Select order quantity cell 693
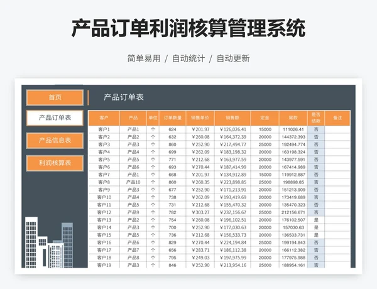The width and height of the screenshot is (377, 289). click(172, 167)
